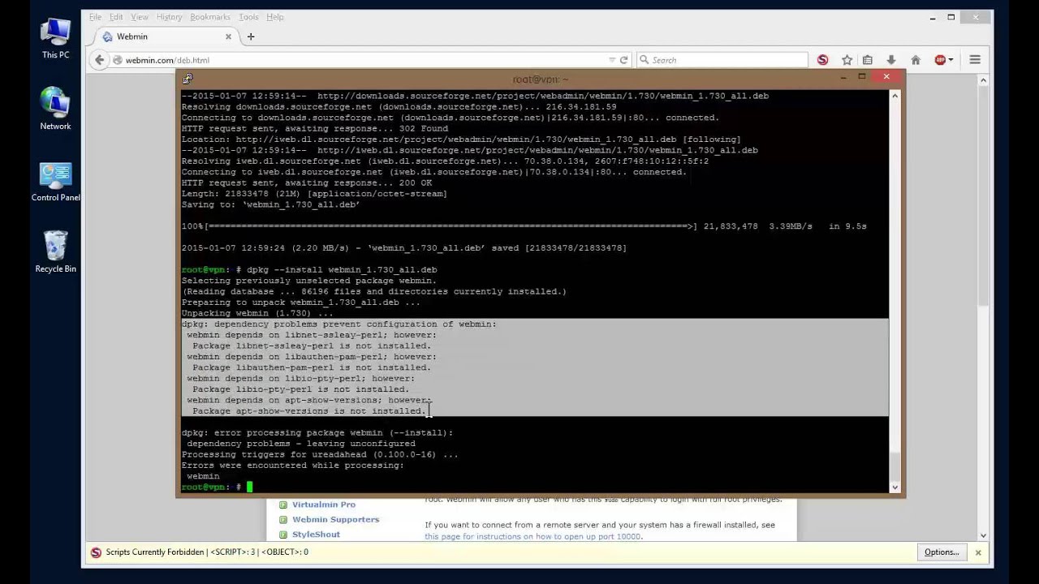Click the webmin.com address bar
The image size is (1039, 584).
pyautogui.click(x=365, y=60)
